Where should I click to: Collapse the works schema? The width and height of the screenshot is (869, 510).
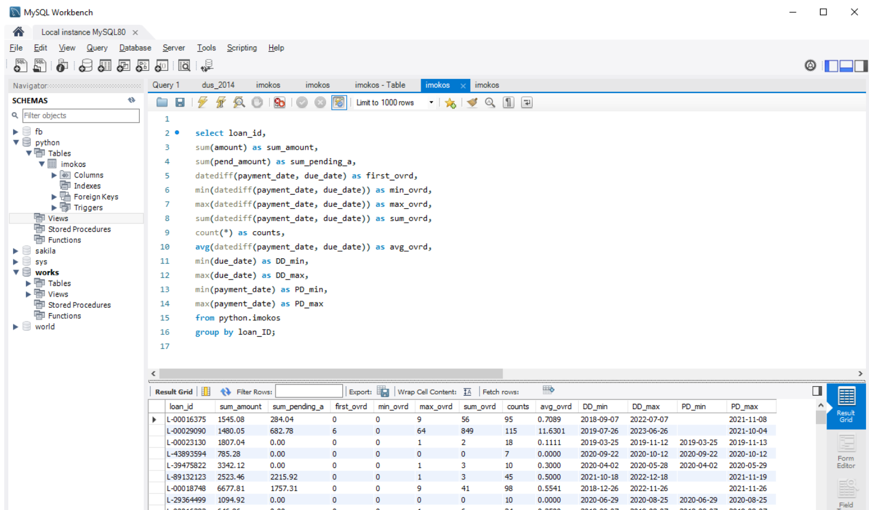(16, 272)
